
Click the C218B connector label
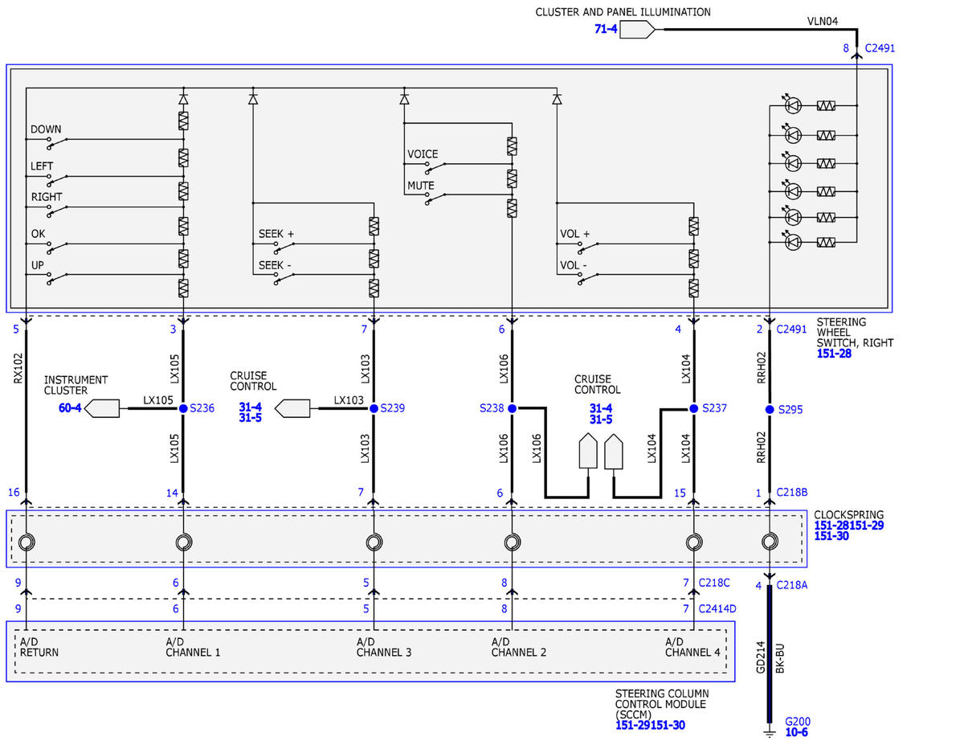[x=792, y=493]
